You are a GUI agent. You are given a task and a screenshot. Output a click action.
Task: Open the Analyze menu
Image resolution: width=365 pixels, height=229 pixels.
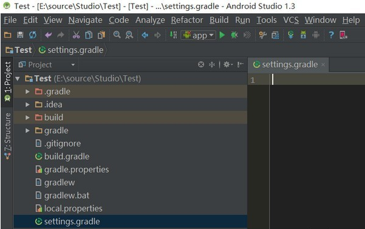coord(150,20)
